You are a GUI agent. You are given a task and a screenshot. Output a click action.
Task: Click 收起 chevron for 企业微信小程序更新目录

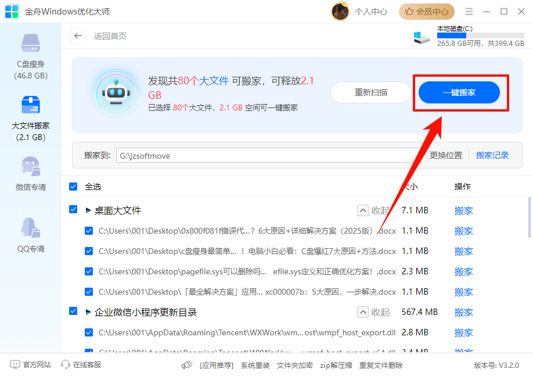[x=363, y=312]
